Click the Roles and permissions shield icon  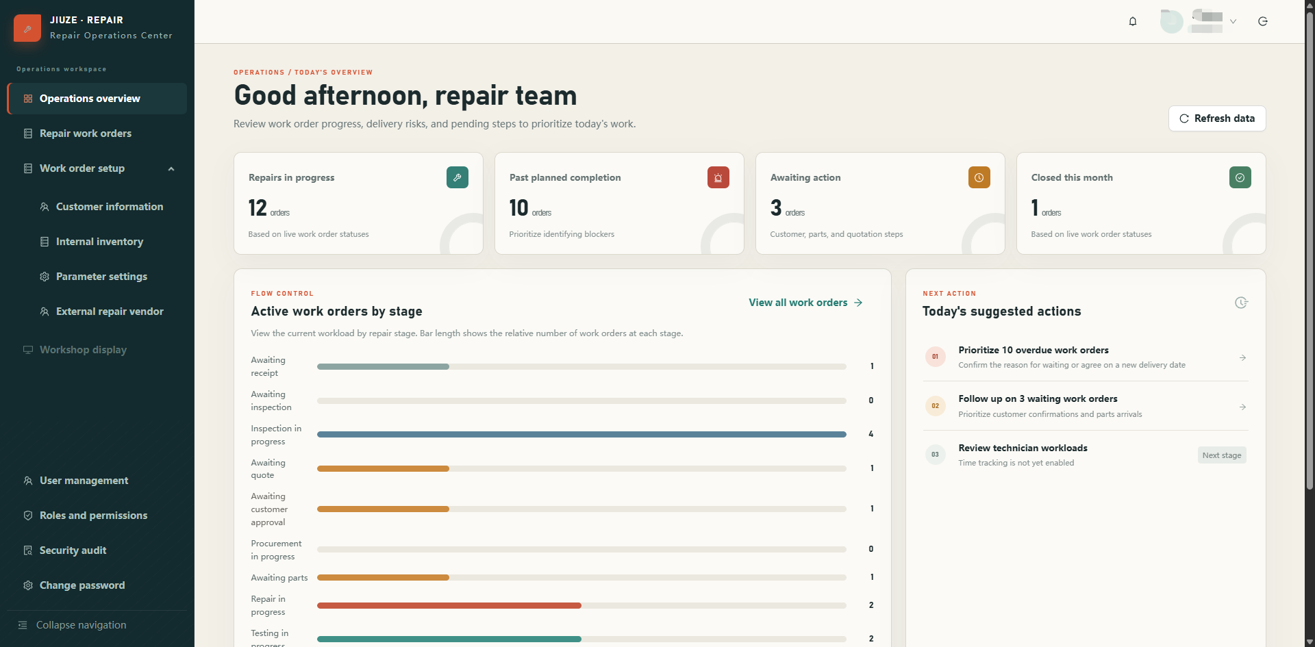pyautogui.click(x=28, y=516)
